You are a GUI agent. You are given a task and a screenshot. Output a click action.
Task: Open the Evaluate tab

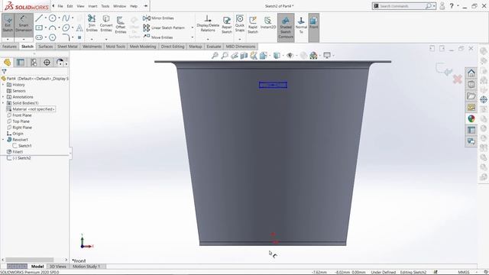pyautogui.click(x=214, y=47)
